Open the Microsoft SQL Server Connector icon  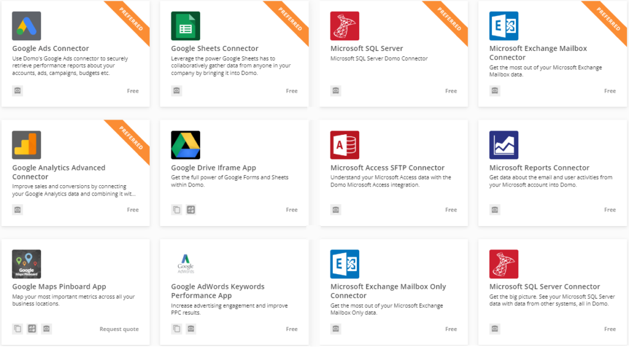coord(504,264)
